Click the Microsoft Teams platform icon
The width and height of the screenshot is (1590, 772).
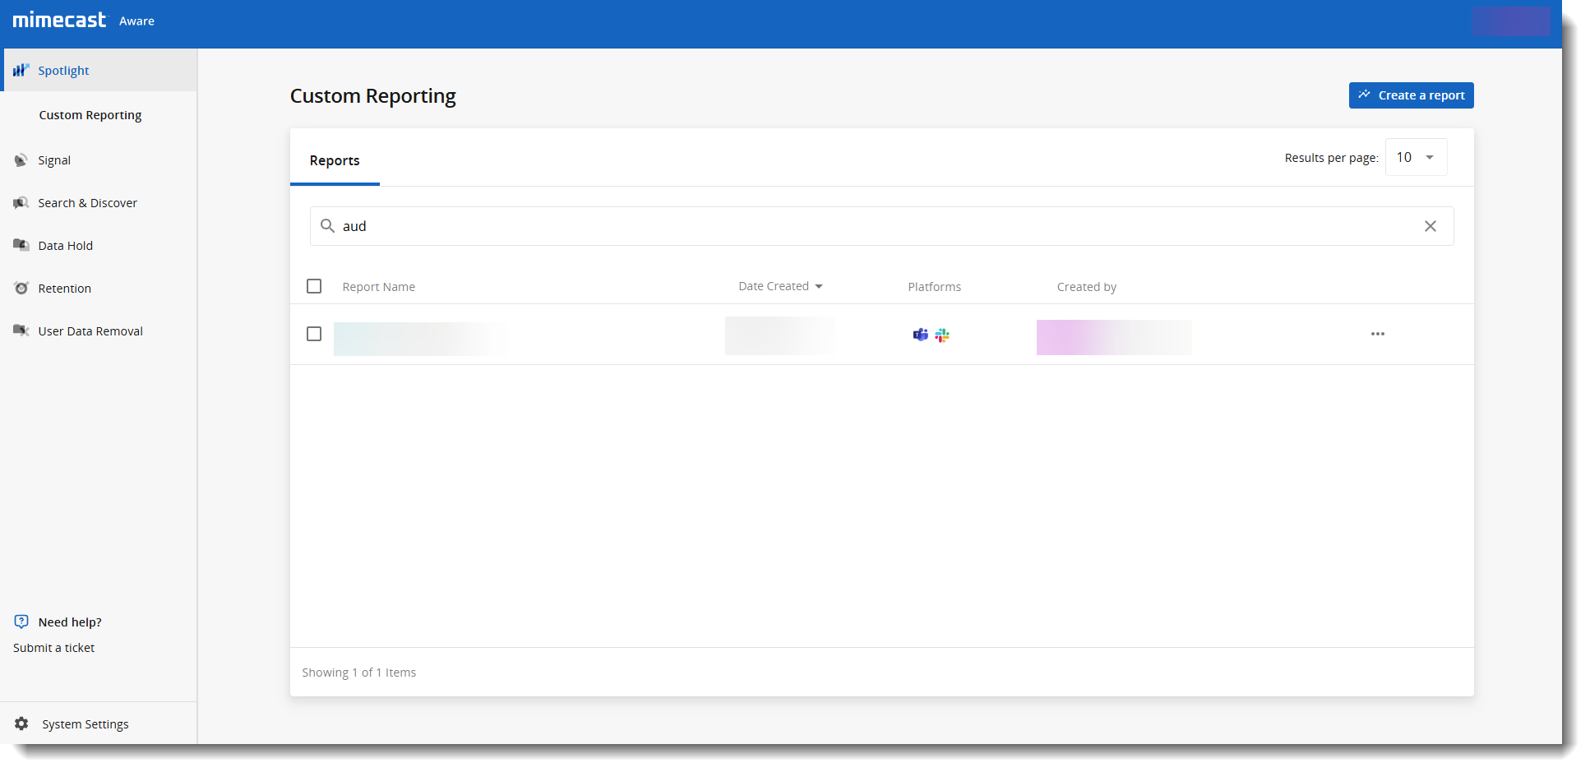tap(920, 335)
